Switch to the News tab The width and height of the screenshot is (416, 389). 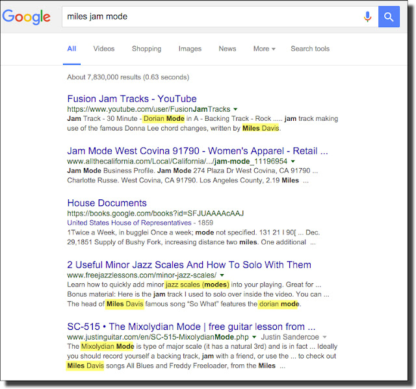coord(227,49)
